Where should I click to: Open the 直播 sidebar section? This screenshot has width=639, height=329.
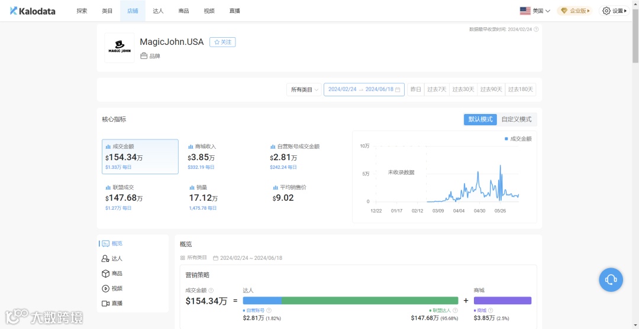point(112,304)
